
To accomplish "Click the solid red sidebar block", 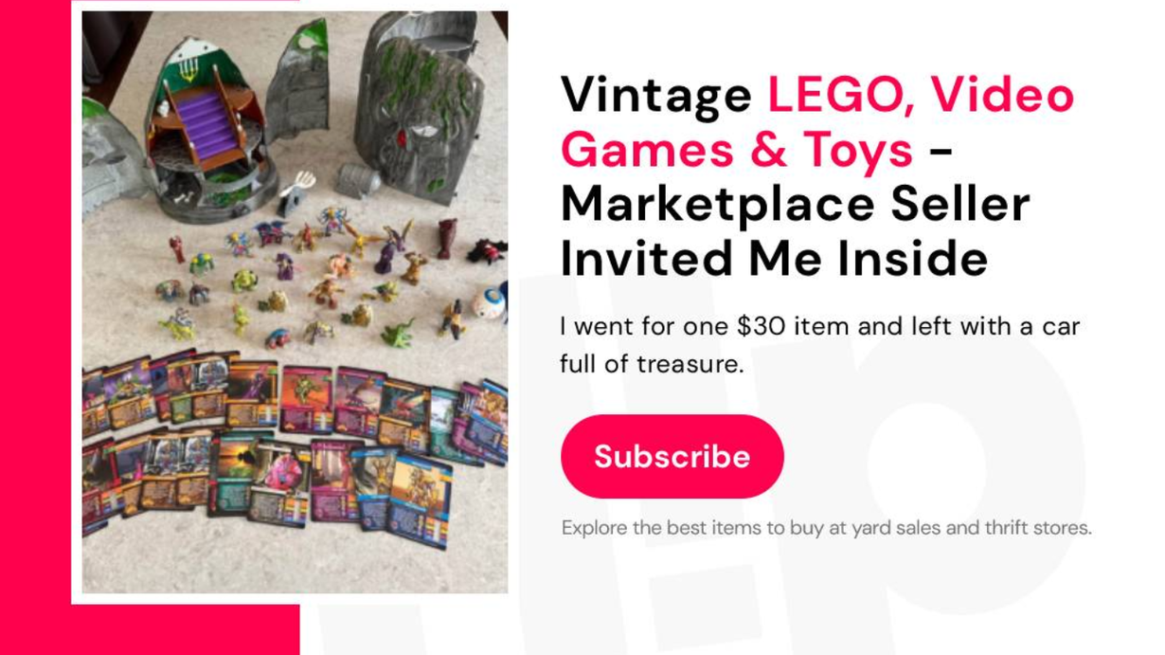I will click(35, 327).
